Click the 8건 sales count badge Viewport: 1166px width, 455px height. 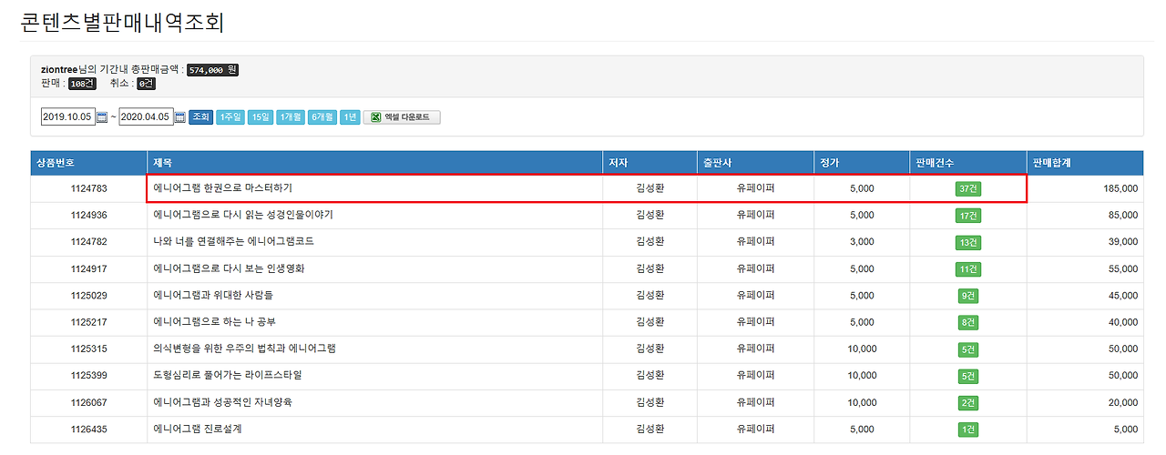click(967, 322)
